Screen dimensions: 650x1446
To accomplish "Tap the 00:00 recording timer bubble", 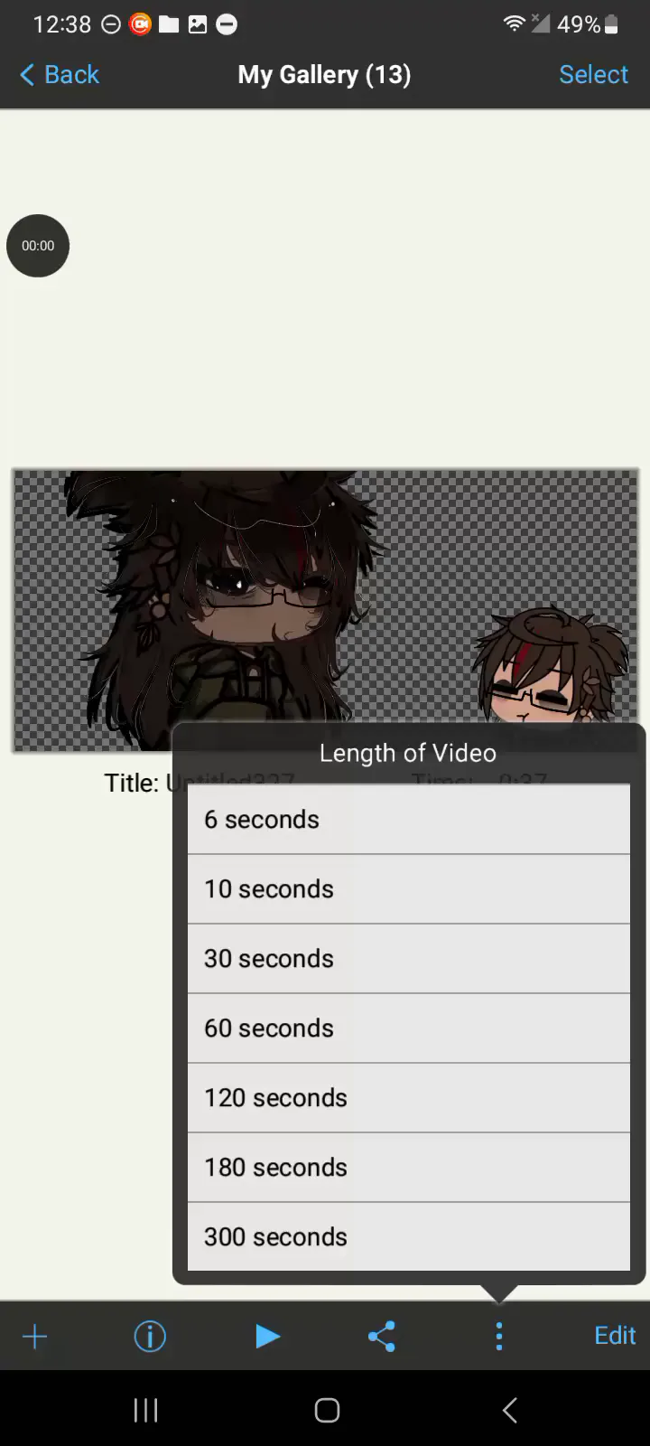I will [38, 246].
